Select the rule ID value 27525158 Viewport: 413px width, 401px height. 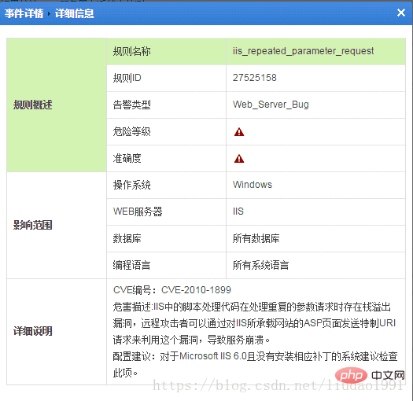coord(254,78)
